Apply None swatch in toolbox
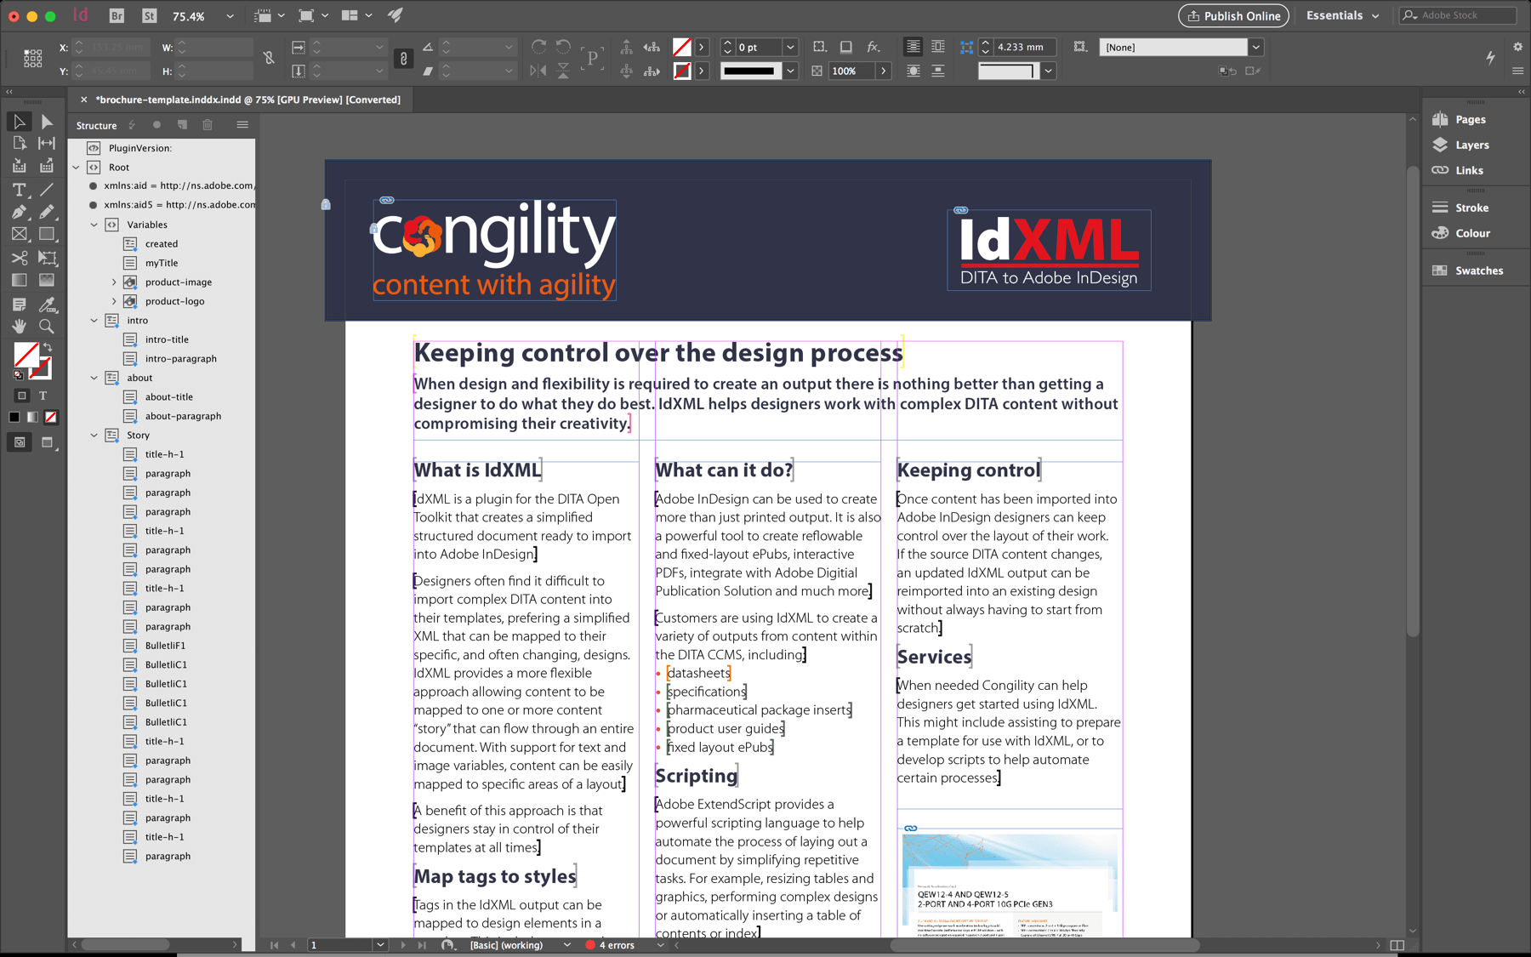The height and width of the screenshot is (957, 1531). (51, 417)
